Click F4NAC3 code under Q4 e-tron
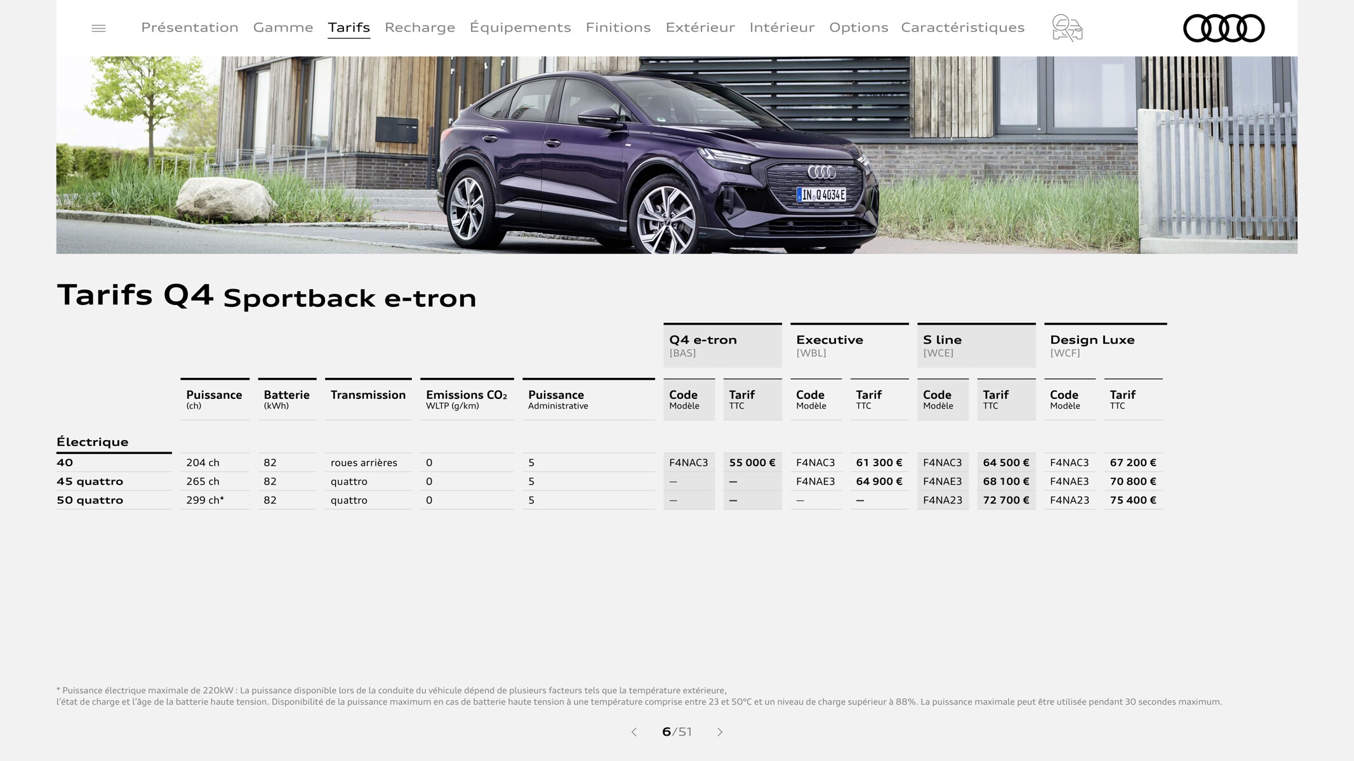Screen dimensions: 1354x761 (x=689, y=462)
